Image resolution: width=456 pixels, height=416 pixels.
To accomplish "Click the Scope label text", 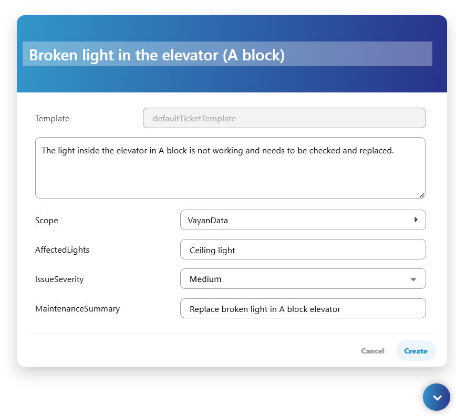I will pos(47,221).
